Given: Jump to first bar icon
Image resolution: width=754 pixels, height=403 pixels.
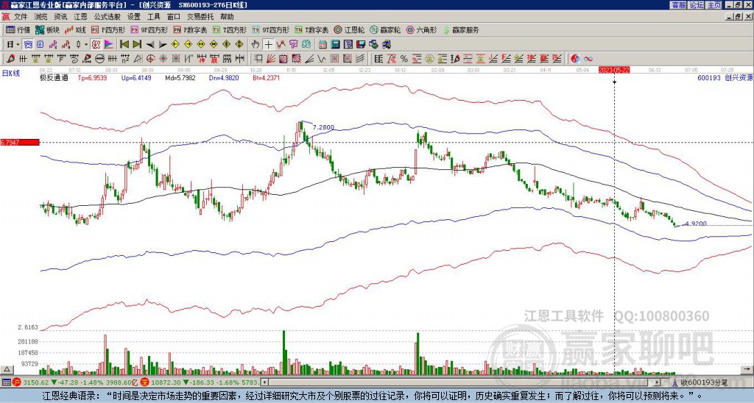Looking at the screenshot, I should point(124,44).
